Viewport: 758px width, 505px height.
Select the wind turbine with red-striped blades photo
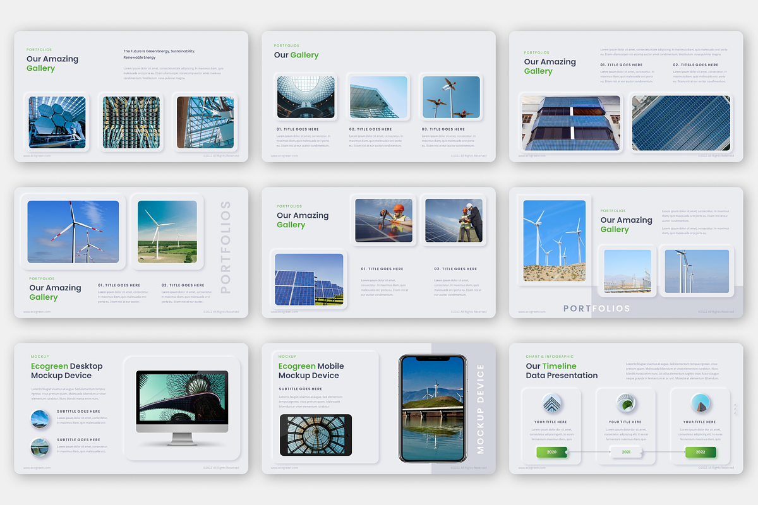[x=73, y=232]
